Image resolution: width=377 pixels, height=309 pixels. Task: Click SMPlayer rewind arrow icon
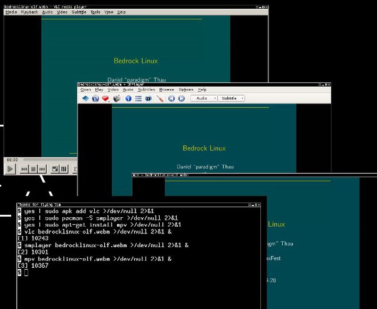pos(171,98)
